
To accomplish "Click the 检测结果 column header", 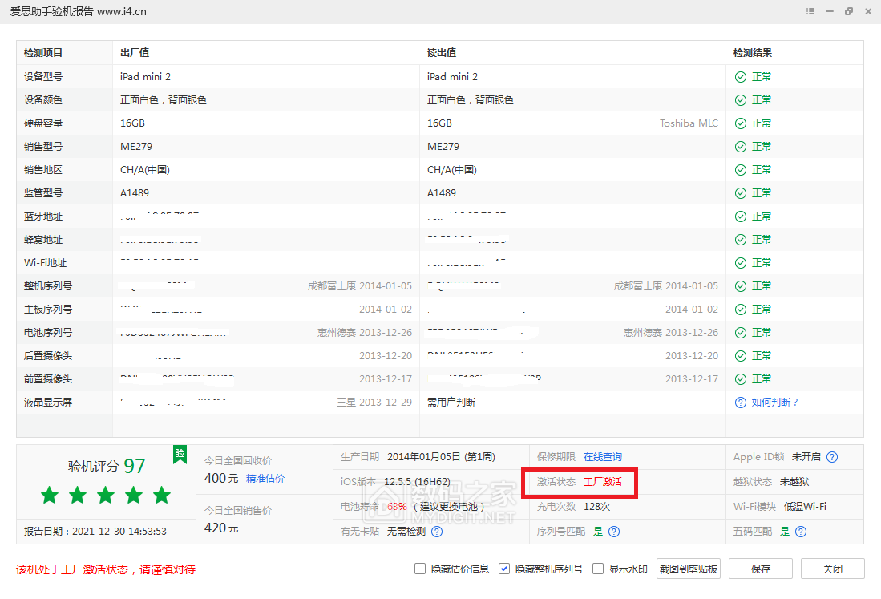I will click(753, 53).
